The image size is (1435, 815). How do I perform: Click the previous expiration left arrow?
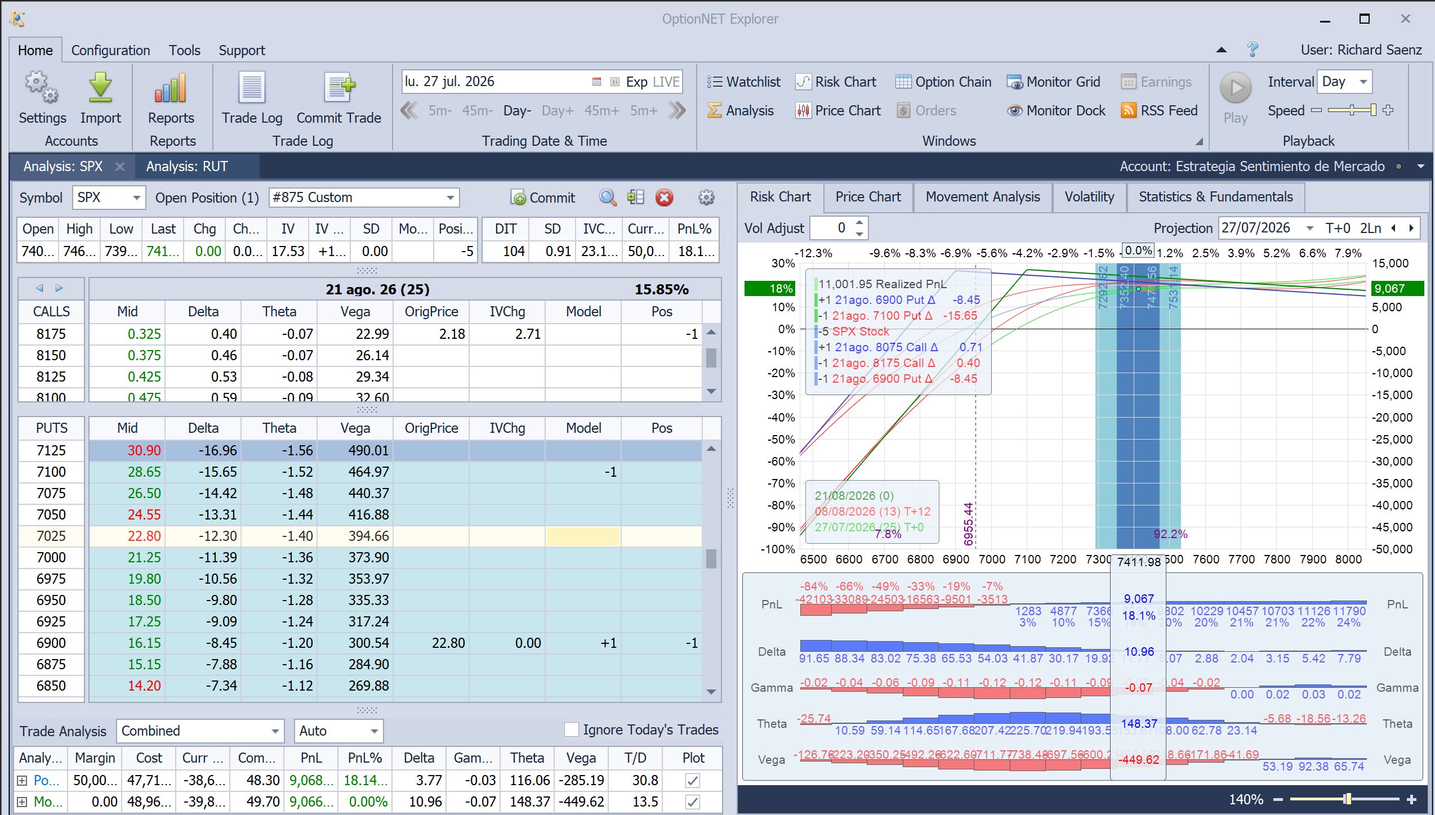(x=39, y=288)
